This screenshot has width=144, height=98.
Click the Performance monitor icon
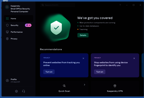tap(7, 32)
